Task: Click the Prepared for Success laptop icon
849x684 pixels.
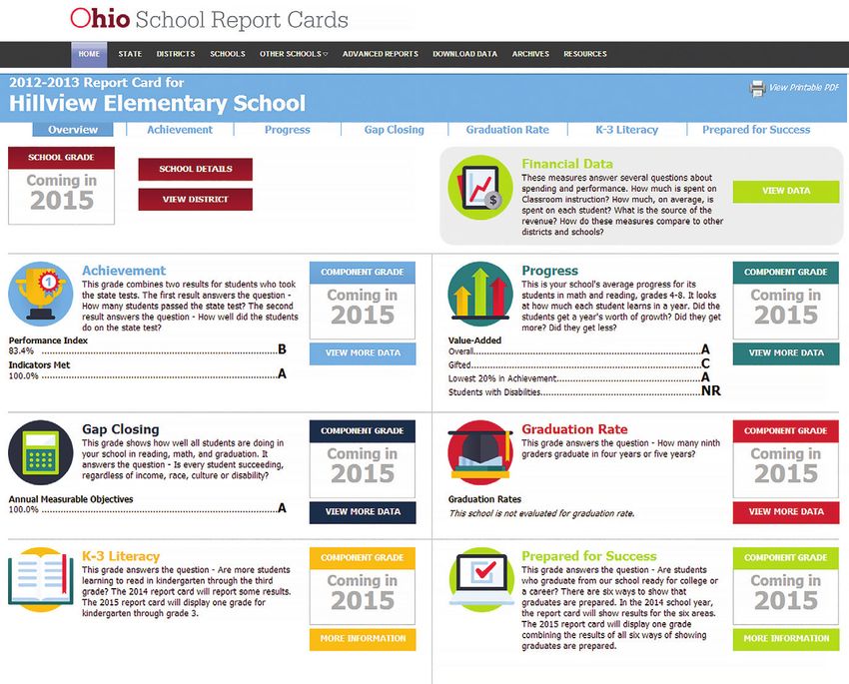Action: pos(480,579)
